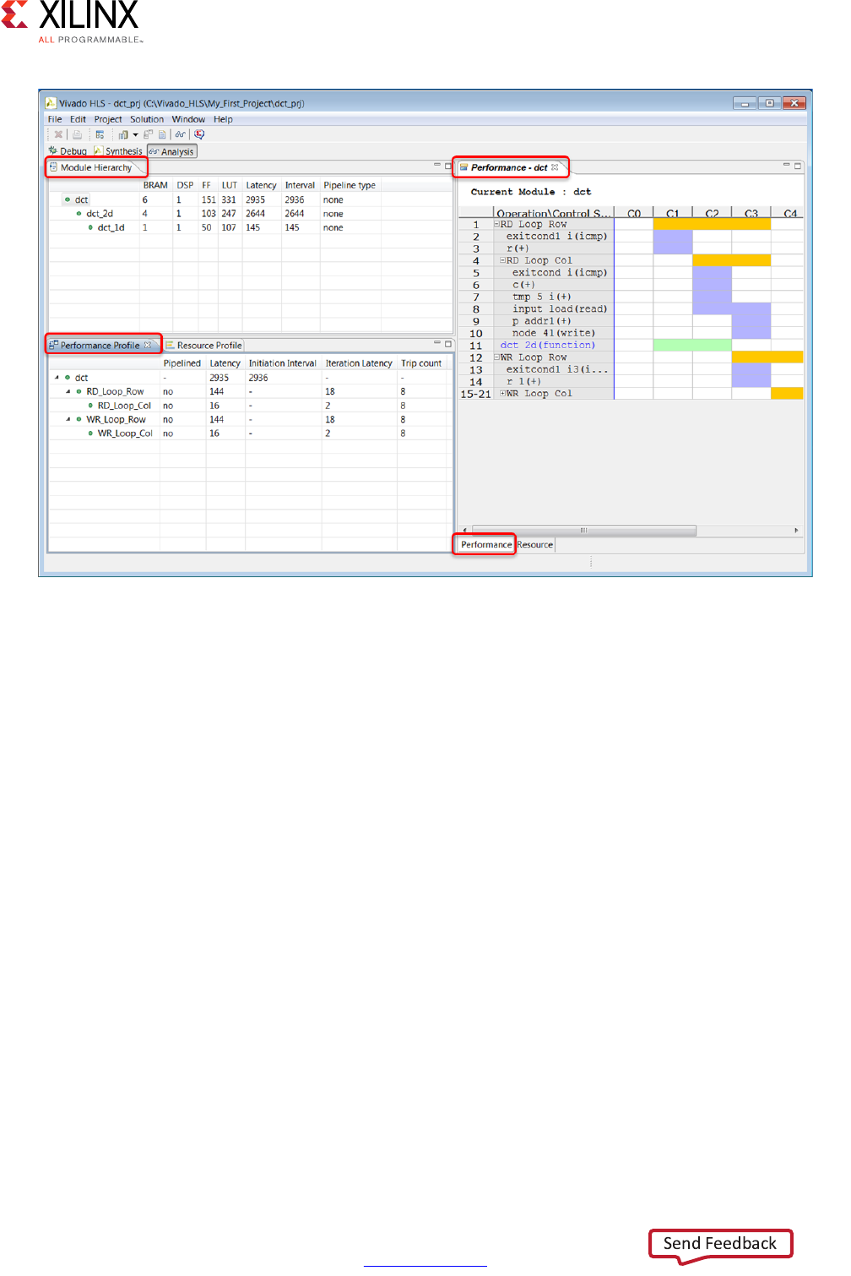Minimize the Module Hierarchy panel
This screenshot has height=1276, width=851.
click(437, 165)
